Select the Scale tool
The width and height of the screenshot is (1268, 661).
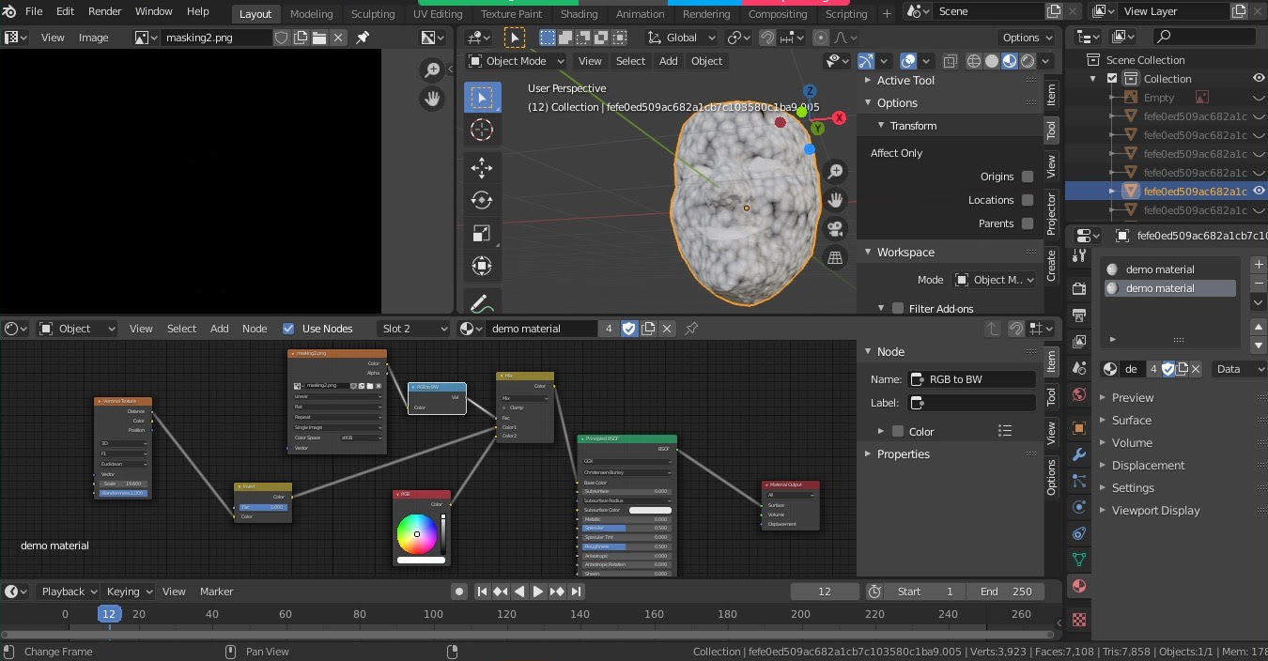coord(482,233)
